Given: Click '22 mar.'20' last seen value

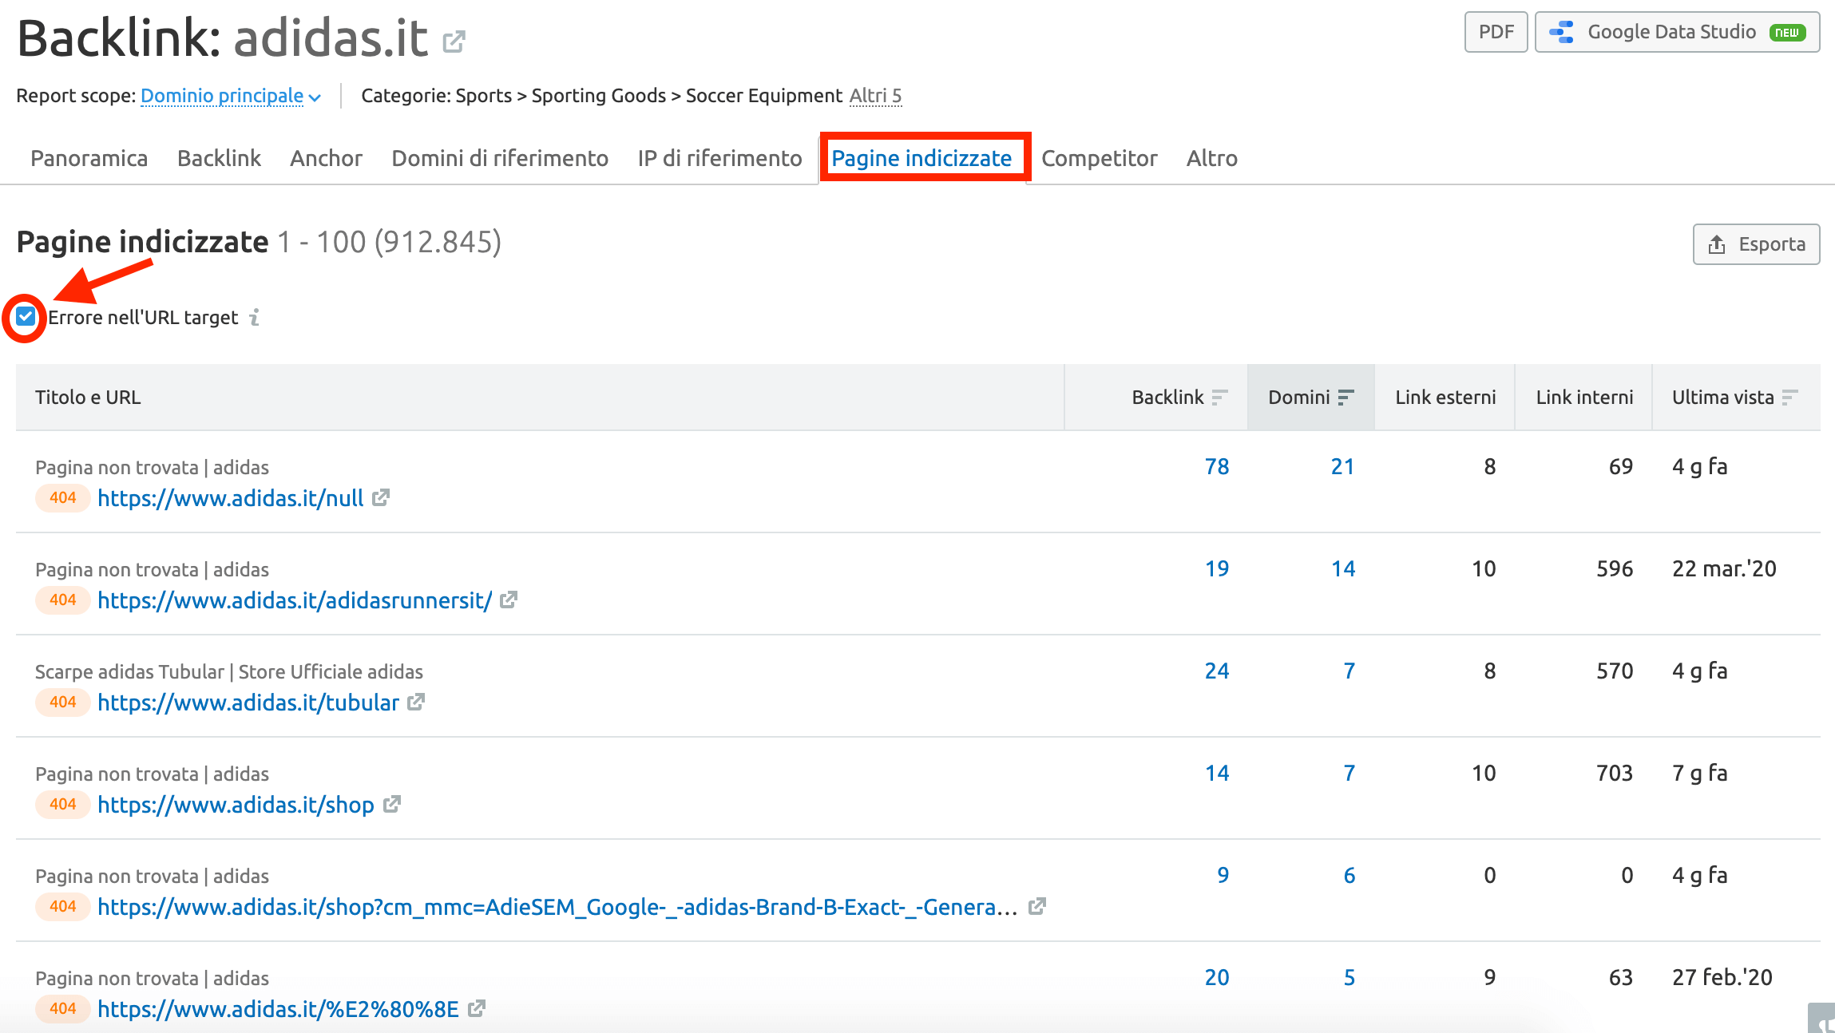Looking at the screenshot, I should point(1724,568).
